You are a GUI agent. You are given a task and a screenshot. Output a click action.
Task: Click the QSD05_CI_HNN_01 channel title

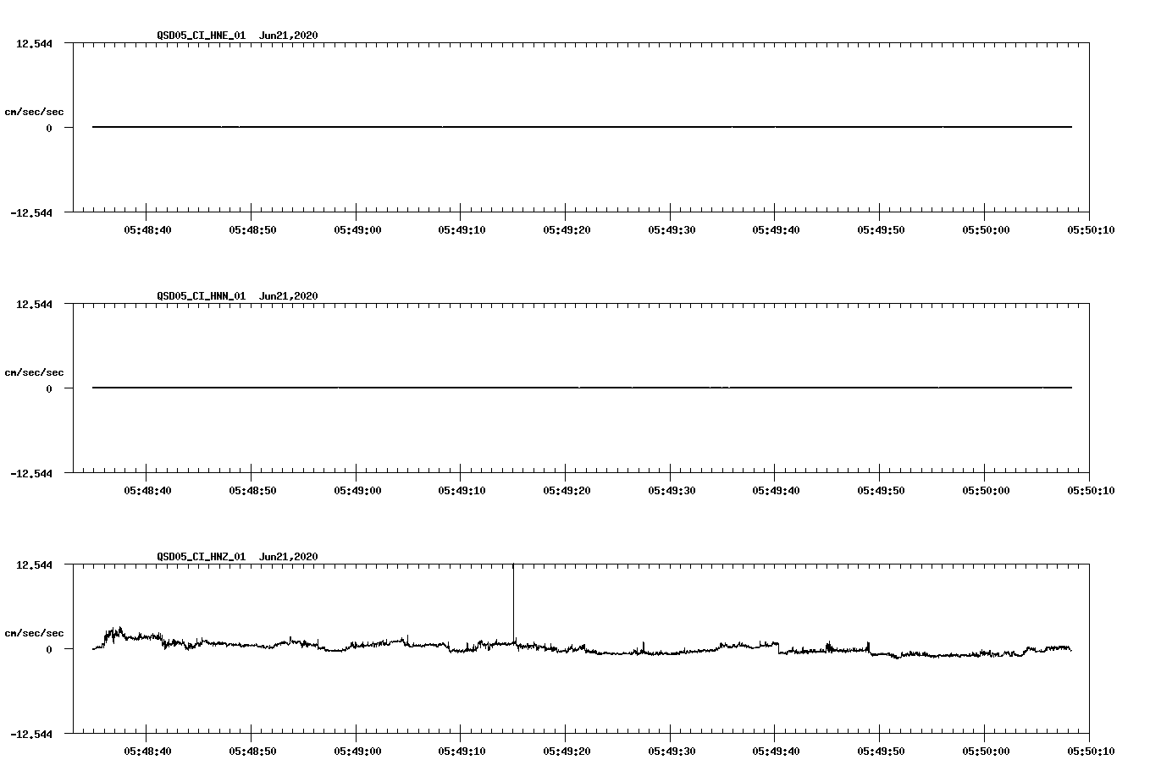pyautogui.click(x=202, y=296)
